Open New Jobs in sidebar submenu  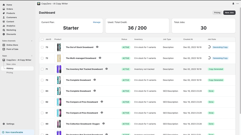[11, 64]
